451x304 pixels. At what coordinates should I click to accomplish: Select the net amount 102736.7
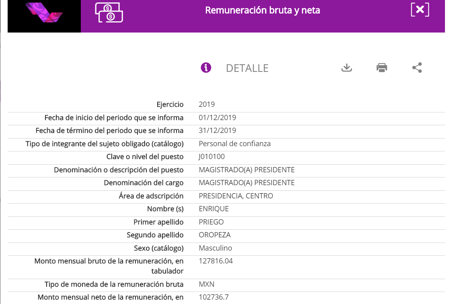tap(213, 297)
